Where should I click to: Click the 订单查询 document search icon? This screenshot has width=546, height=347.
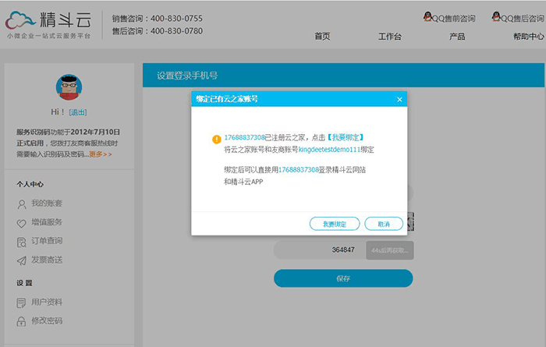point(22,242)
